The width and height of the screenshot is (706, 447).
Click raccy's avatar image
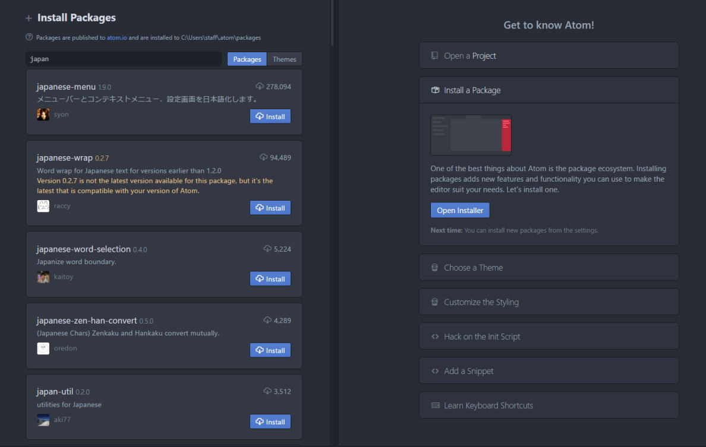43,206
